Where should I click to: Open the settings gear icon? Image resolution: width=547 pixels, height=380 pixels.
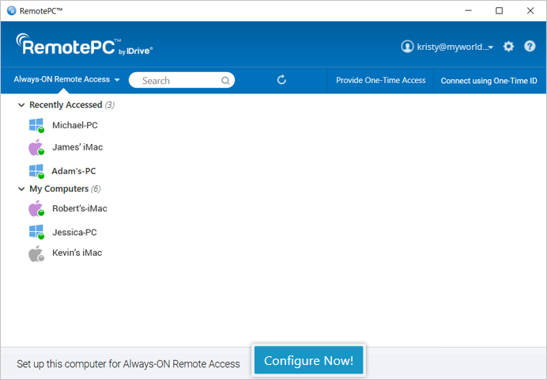(x=508, y=47)
